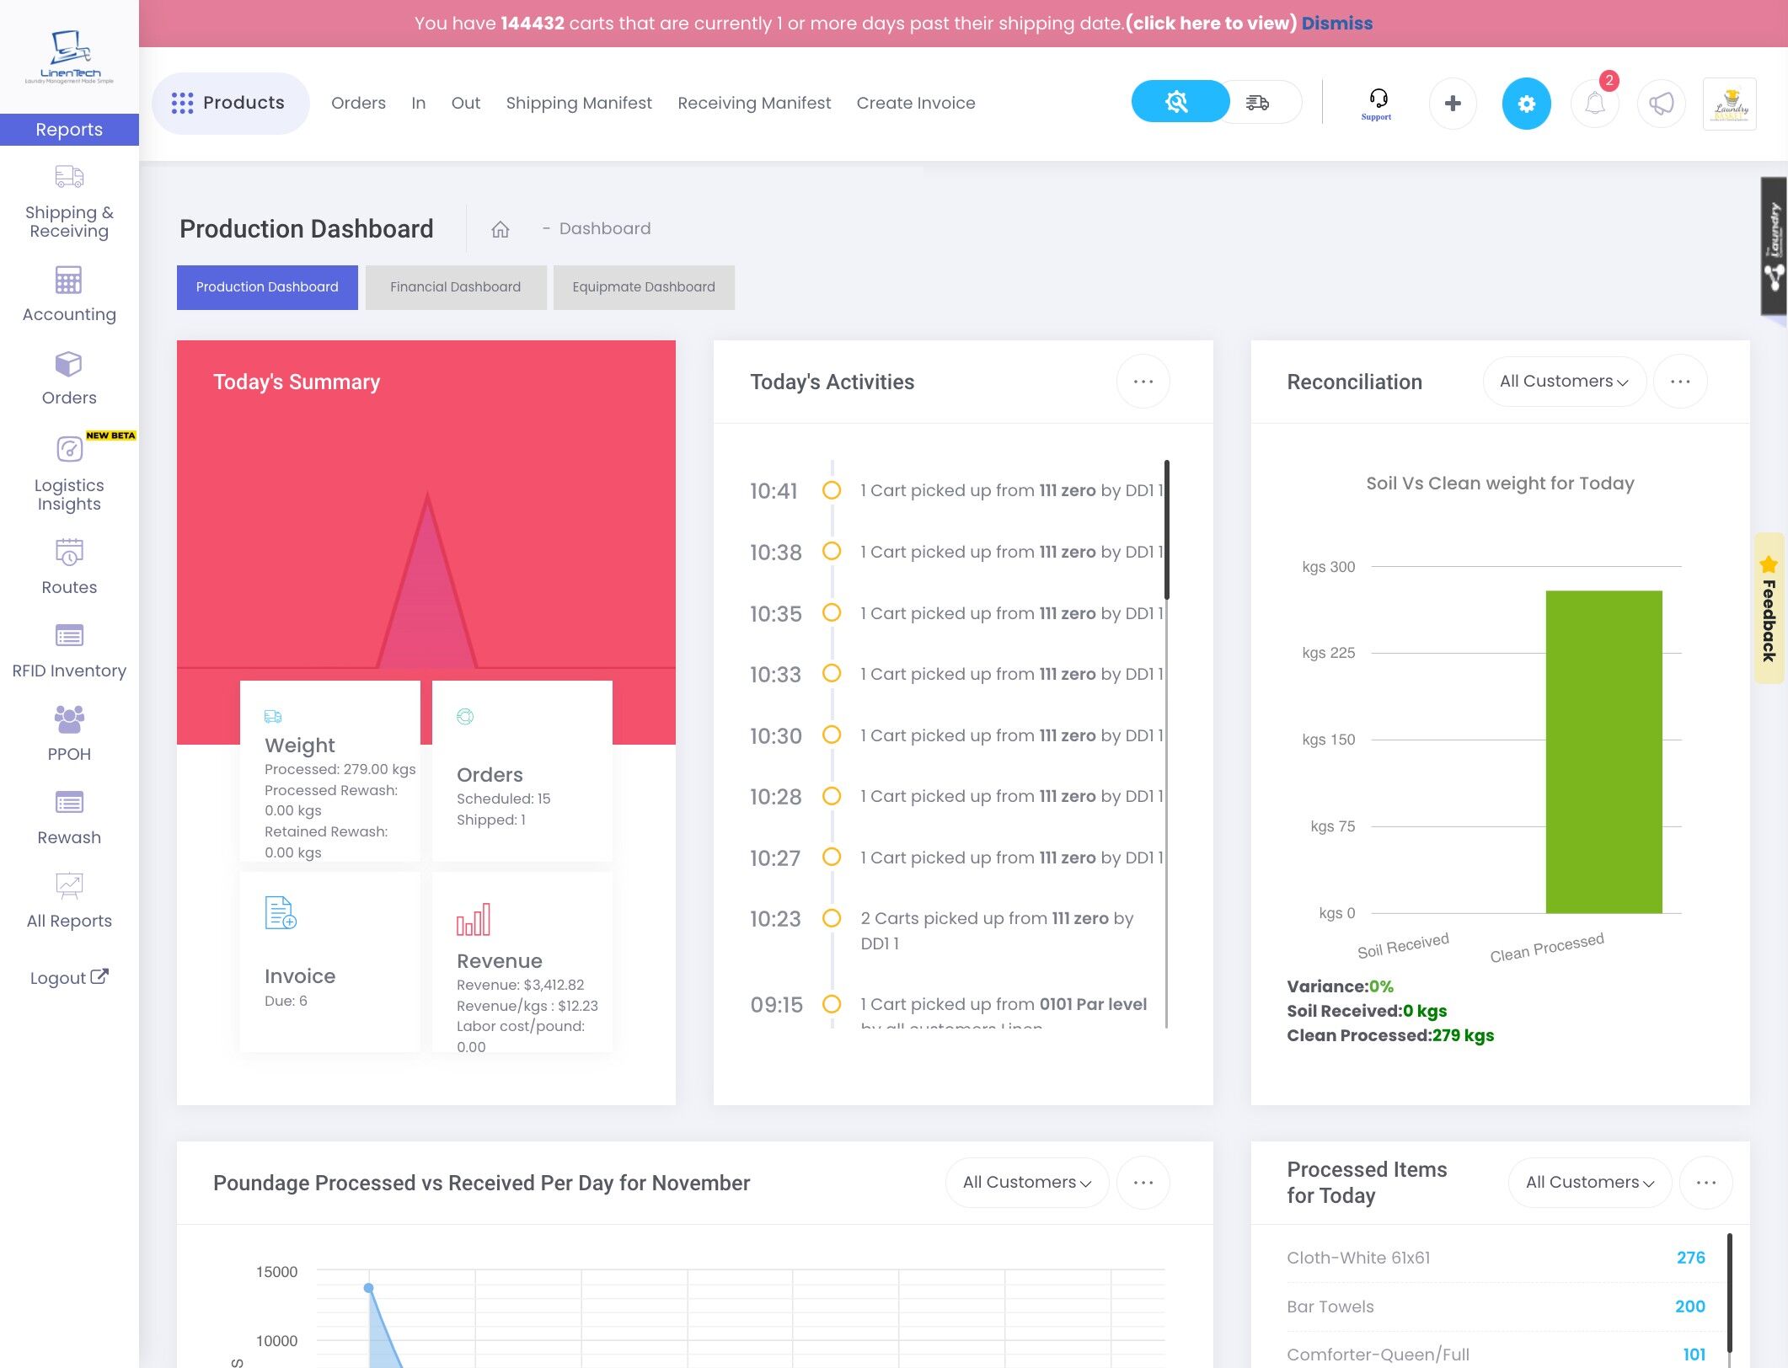Switch toggle to production wrench mode
This screenshot has width=1788, height=1368.
pyautogui.click(x=1178, y=102)
